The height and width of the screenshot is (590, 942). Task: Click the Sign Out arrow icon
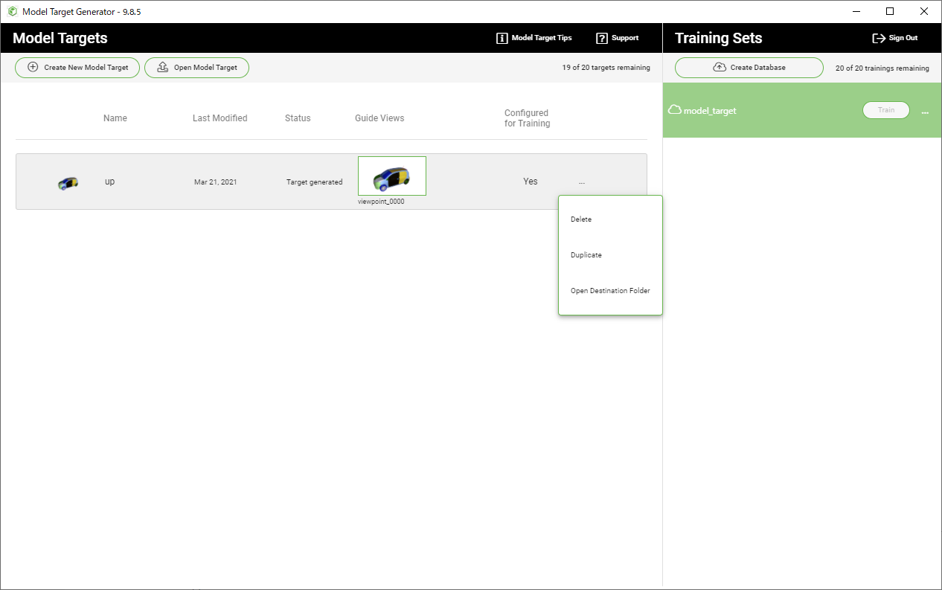coord(879,38)
